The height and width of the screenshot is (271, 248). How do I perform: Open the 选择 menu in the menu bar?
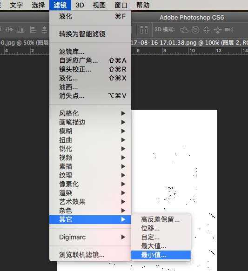[x=38, y=5]
